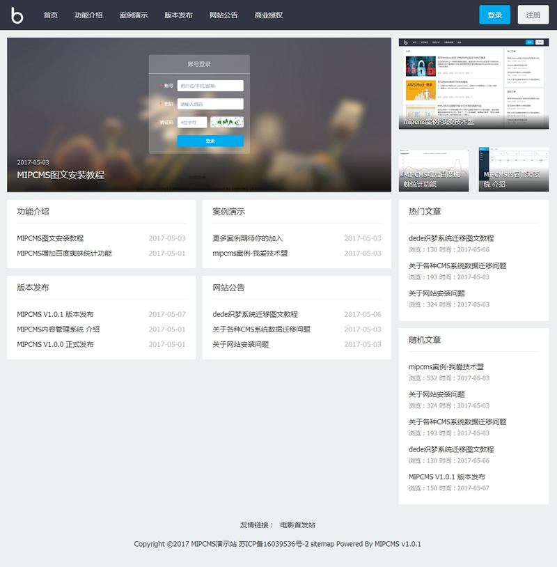Image resolution: width=557 pixels, height=567 pixels.
Task: Click the blue 登录 button in the header
Action: point(494,15)
